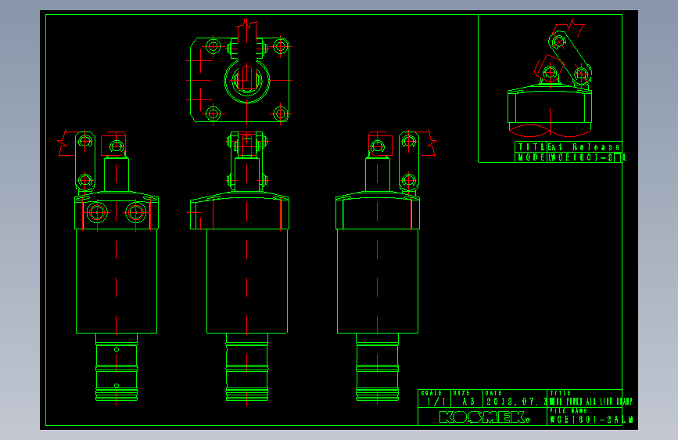Click the "DATE" header label
The width and height of the screenshot is (678, 440).
[x=493, y=393]
